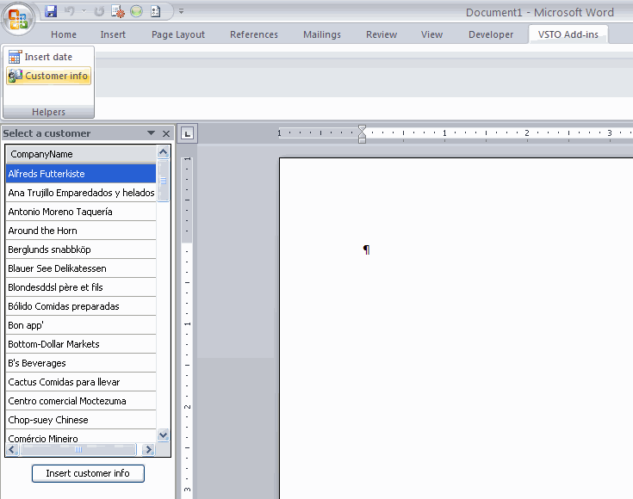Viewport: 633px width, 499px height.
Task: Click the document with red gear icon
Action: pos(117,12)
